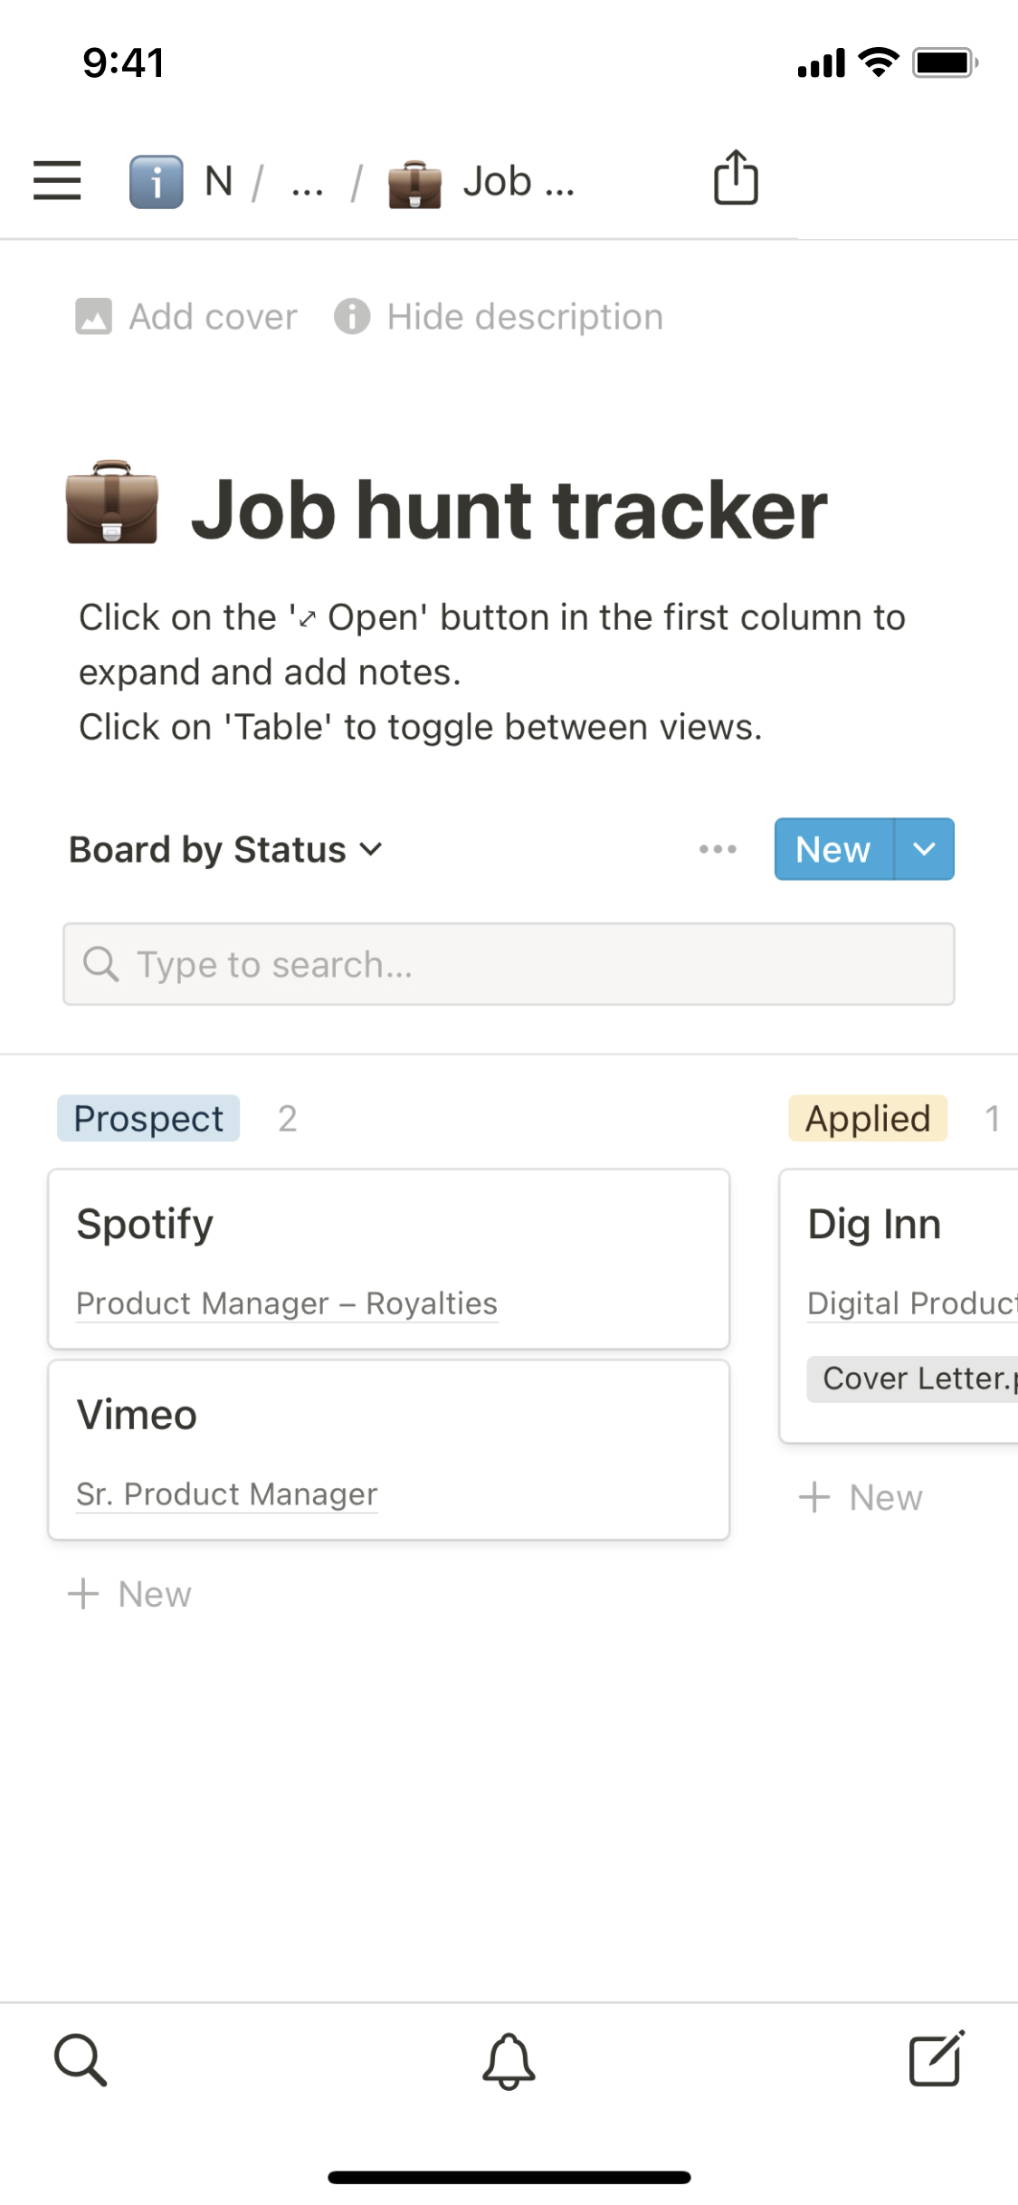
Task: Open notifications bell icon
Action: (x=509, y=2060)
